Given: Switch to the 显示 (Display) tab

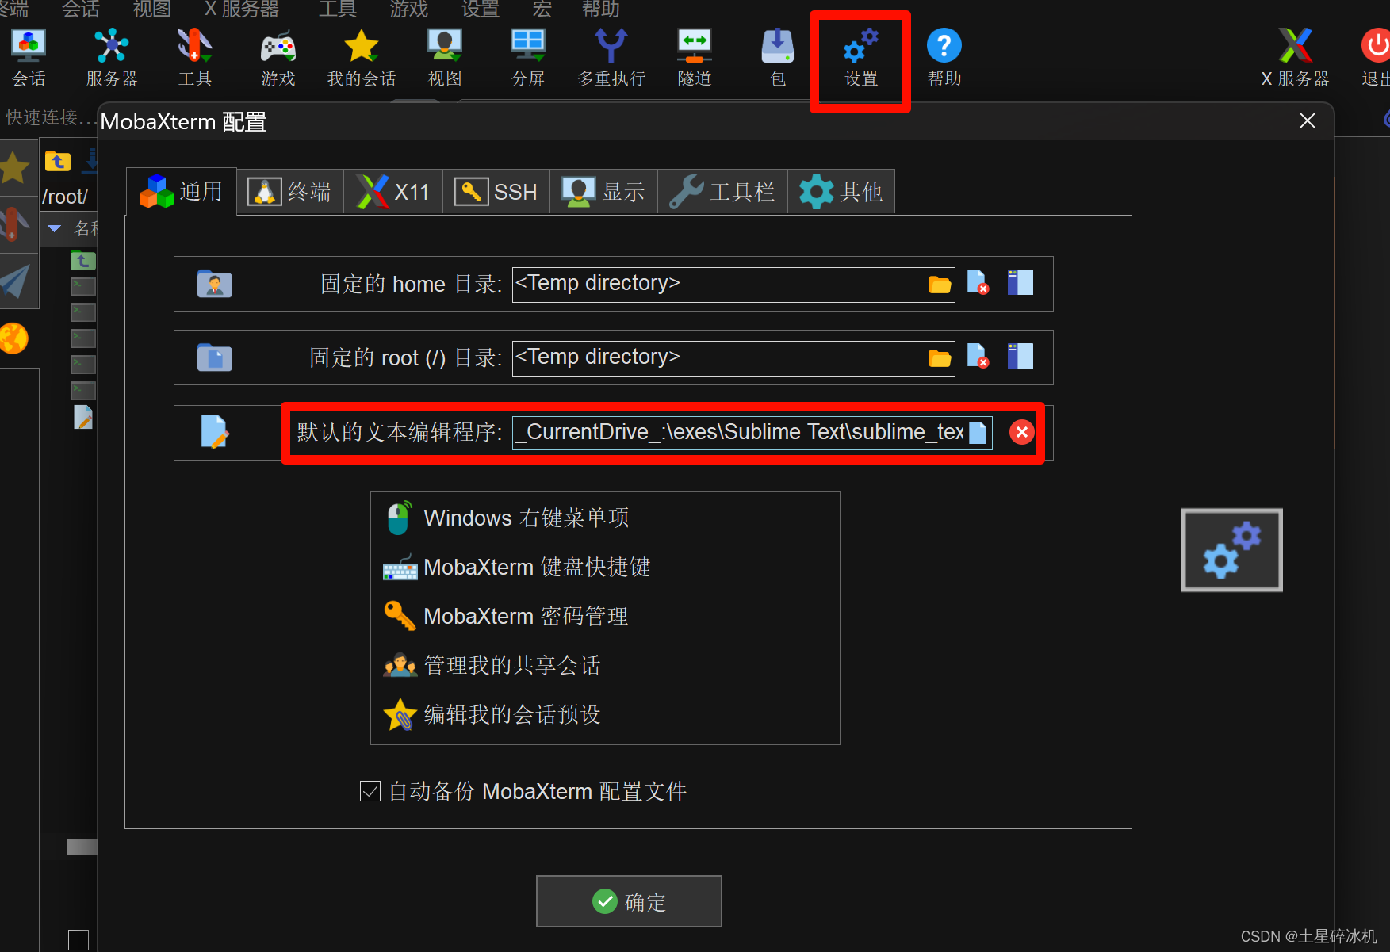Looking at the screenshot, I should [603, 191].
